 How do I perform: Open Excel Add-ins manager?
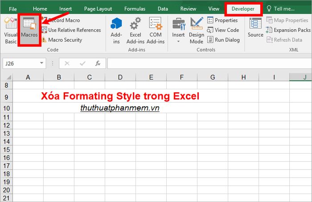pos(135,31)
